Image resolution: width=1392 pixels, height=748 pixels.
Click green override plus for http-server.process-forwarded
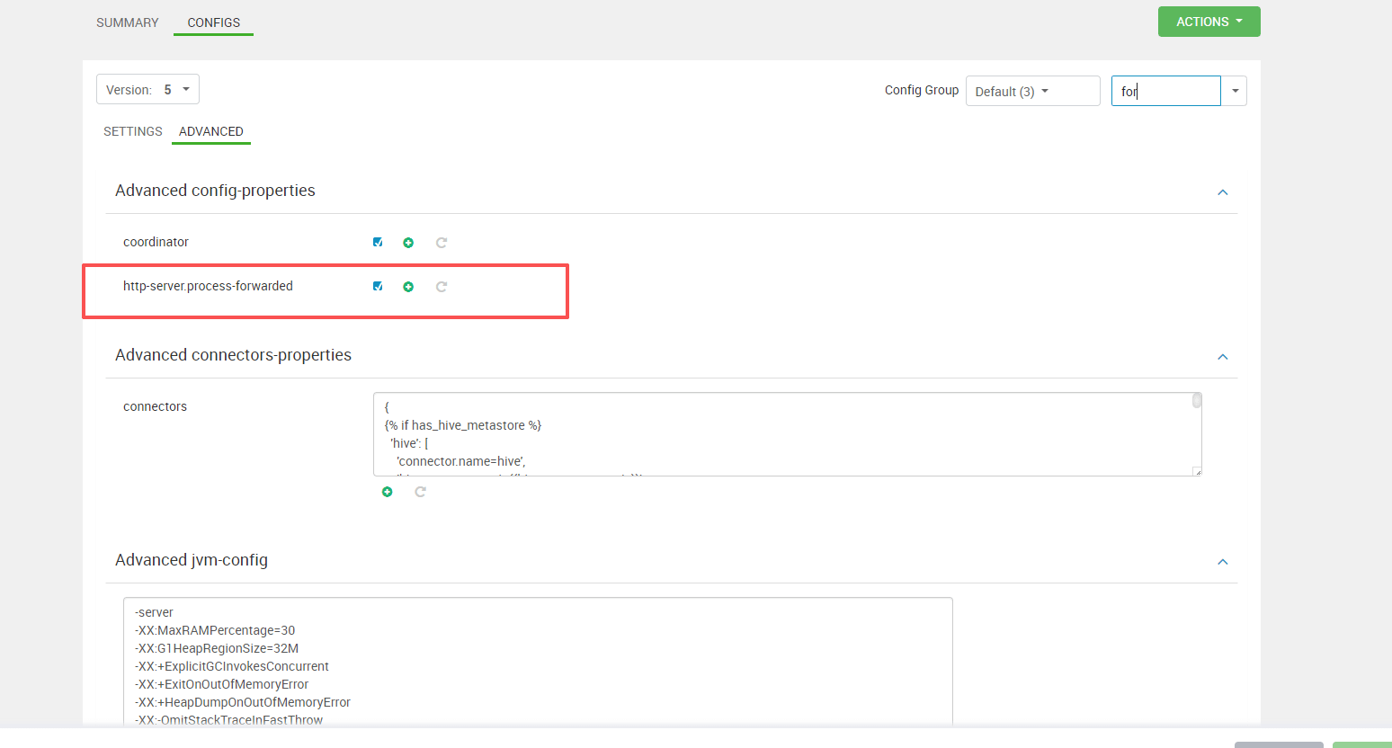click(408, 287)
